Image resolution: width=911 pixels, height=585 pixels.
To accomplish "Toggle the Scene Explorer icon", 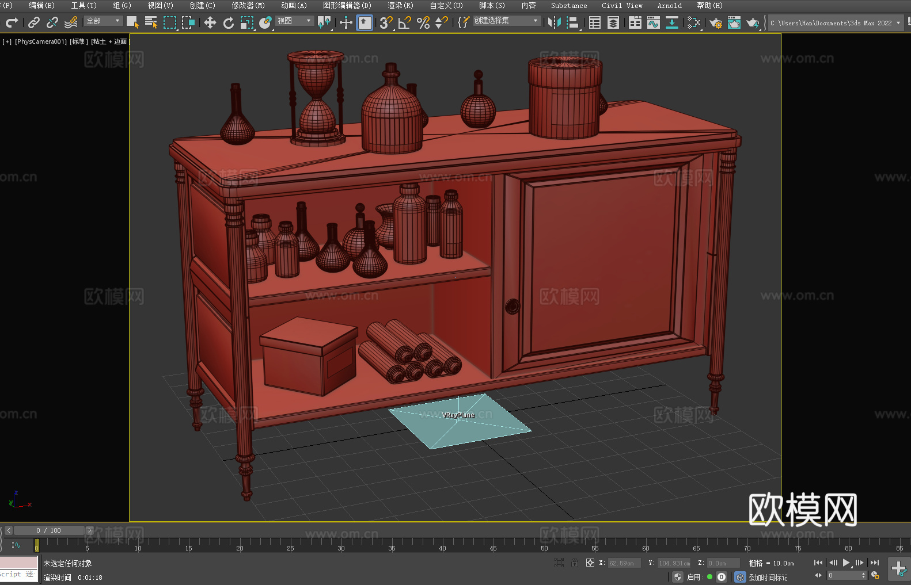I will point(595,22).
